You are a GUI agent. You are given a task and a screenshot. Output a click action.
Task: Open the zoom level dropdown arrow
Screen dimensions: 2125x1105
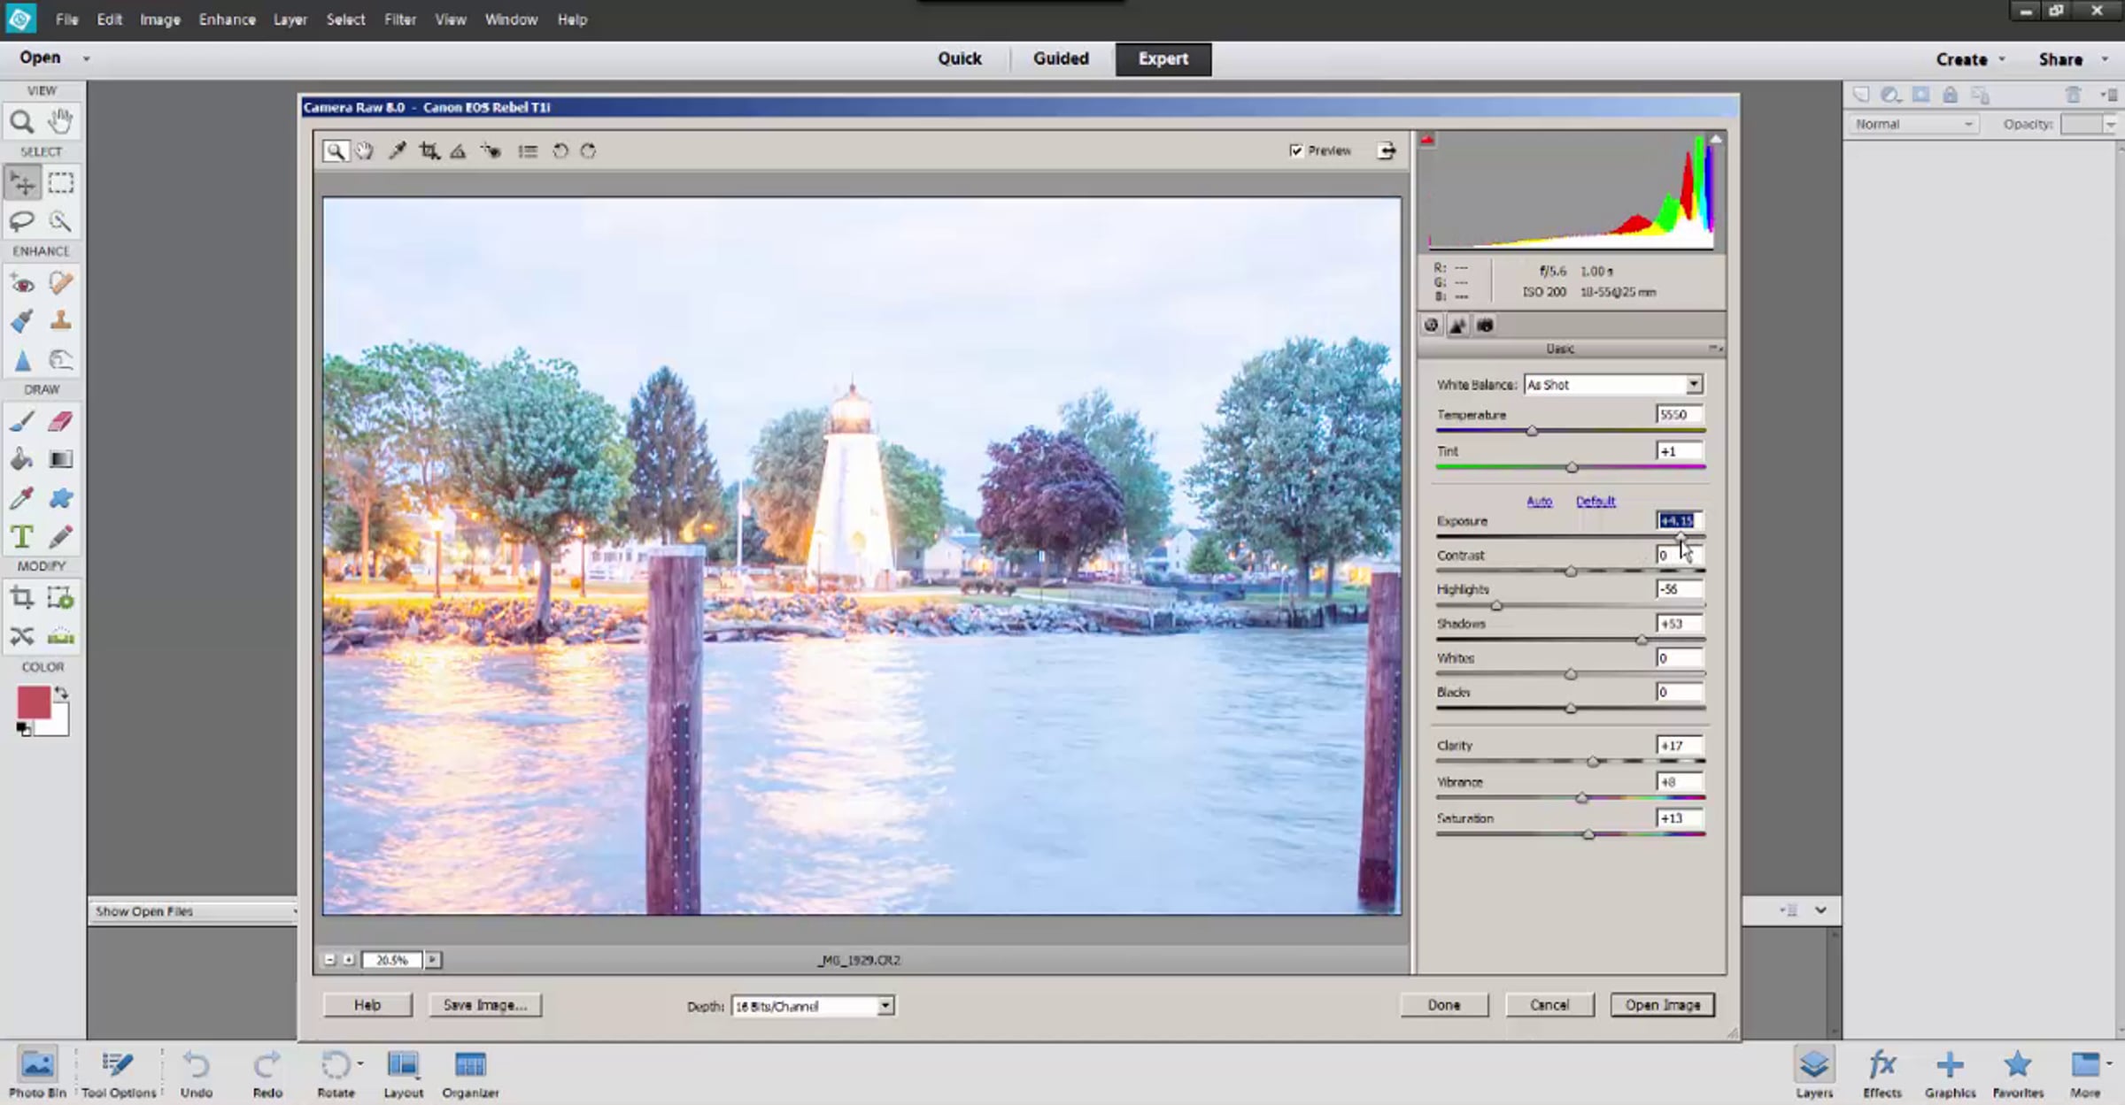point(433,960)
